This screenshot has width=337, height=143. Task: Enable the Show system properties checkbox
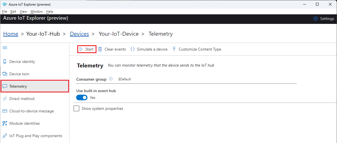[x=76, y=108]
